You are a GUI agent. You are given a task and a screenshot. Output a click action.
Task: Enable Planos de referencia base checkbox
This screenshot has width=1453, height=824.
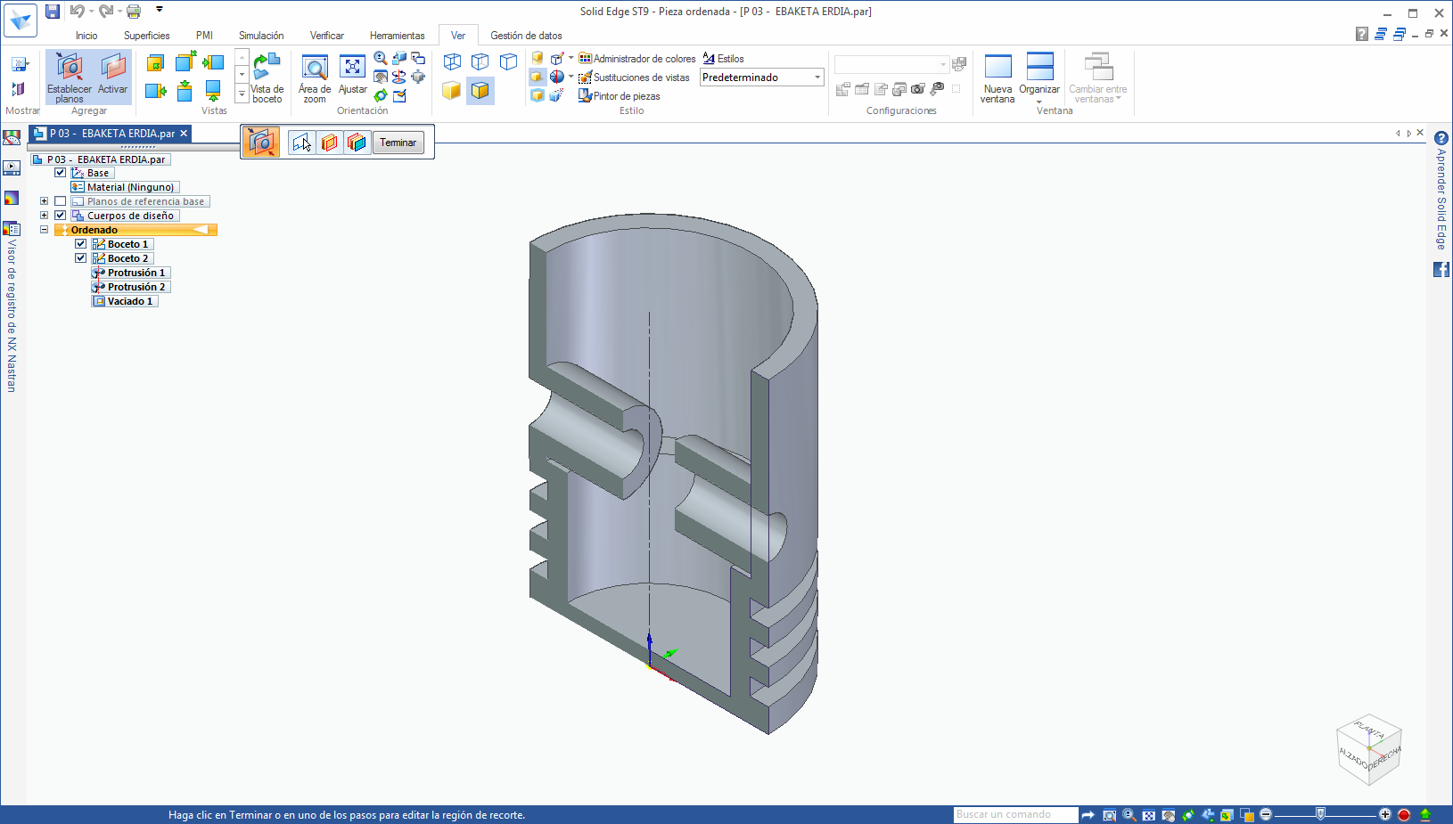pos(61,201)
